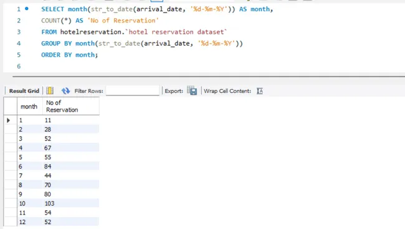
Task: Click cell with reservation count 55
Action: (71, 157)
